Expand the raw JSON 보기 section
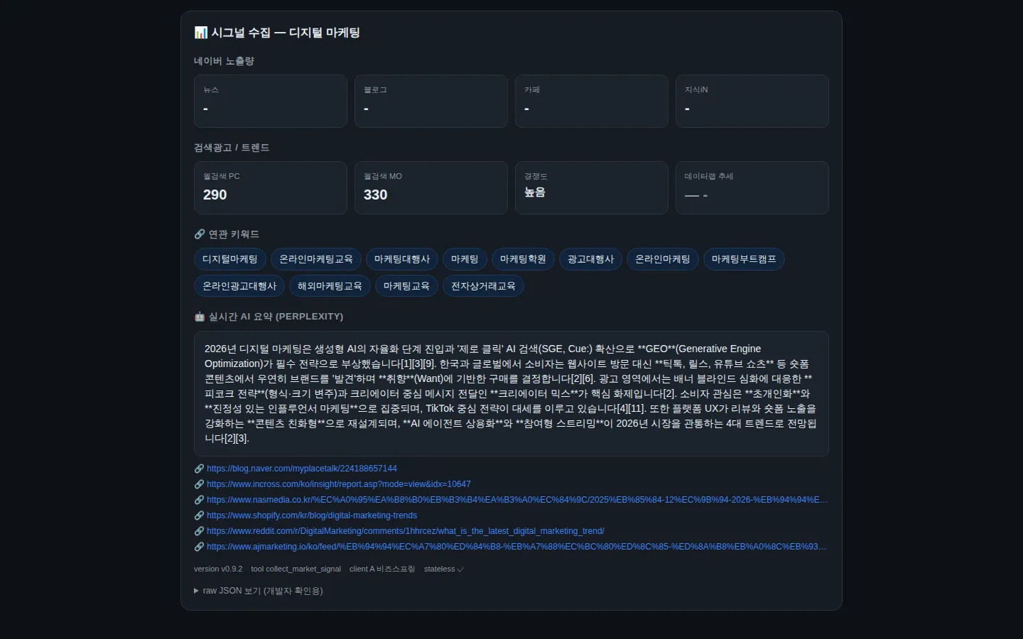Screen dimensions: 1023x639 (x=259, y=591)
